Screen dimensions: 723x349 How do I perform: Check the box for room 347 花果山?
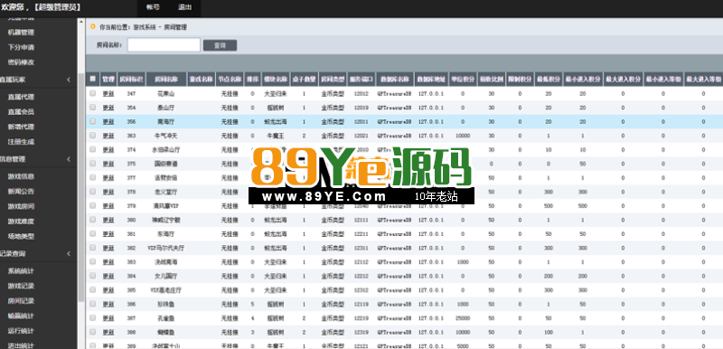93,94
